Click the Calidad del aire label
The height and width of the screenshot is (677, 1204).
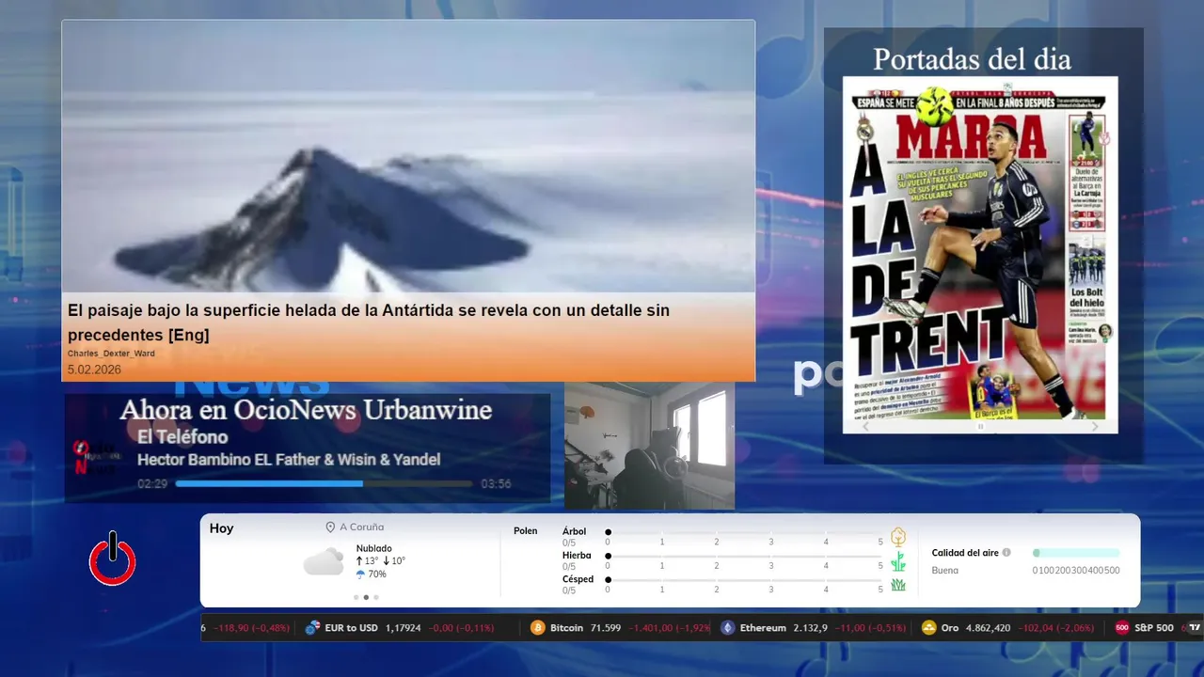[x=965, y=553]
